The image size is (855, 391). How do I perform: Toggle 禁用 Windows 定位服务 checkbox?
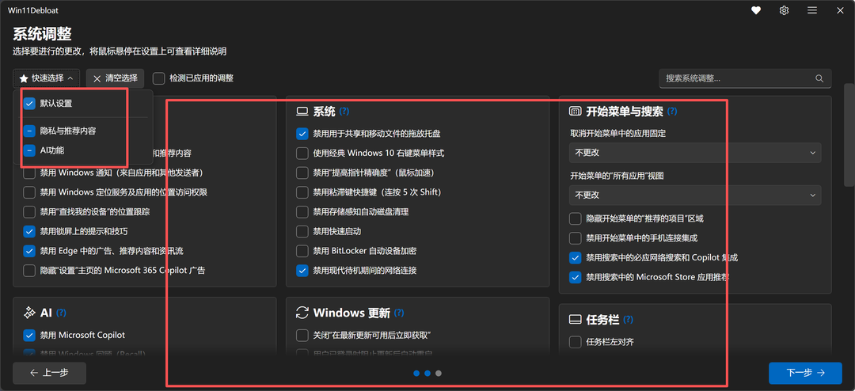pyautogui.click(x=29, y=192)
